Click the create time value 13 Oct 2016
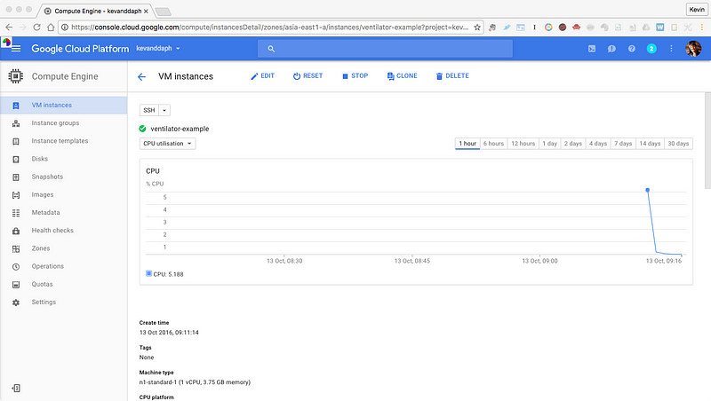Screen dimensions: 711x401 pos(169,333)
